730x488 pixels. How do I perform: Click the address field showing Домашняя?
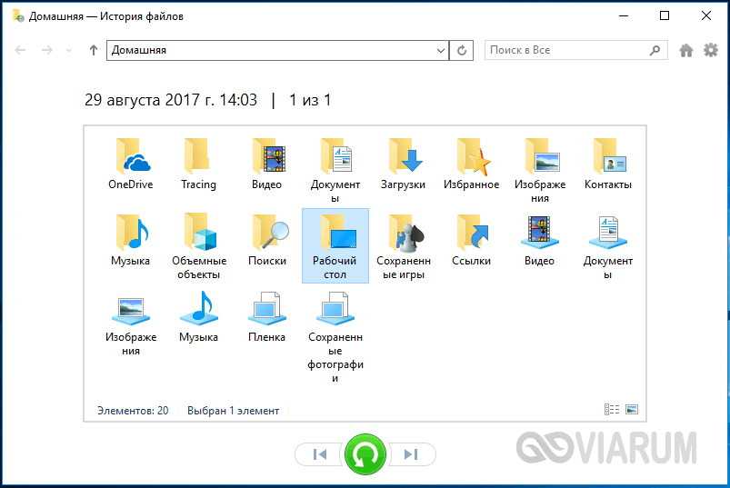(273, 50)
